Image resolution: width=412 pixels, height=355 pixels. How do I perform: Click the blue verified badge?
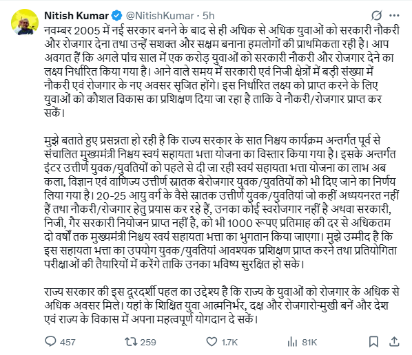116,16
